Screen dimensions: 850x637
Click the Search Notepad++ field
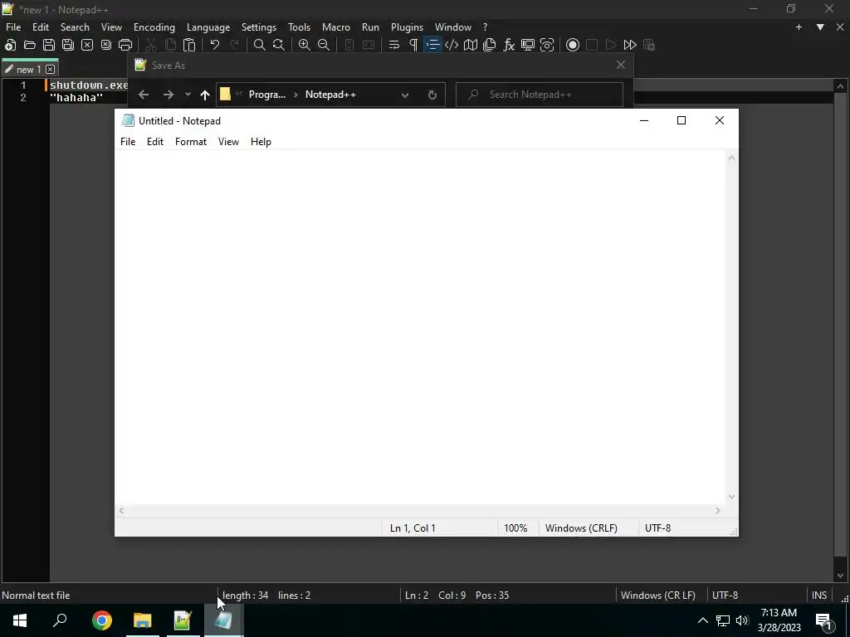540,95
